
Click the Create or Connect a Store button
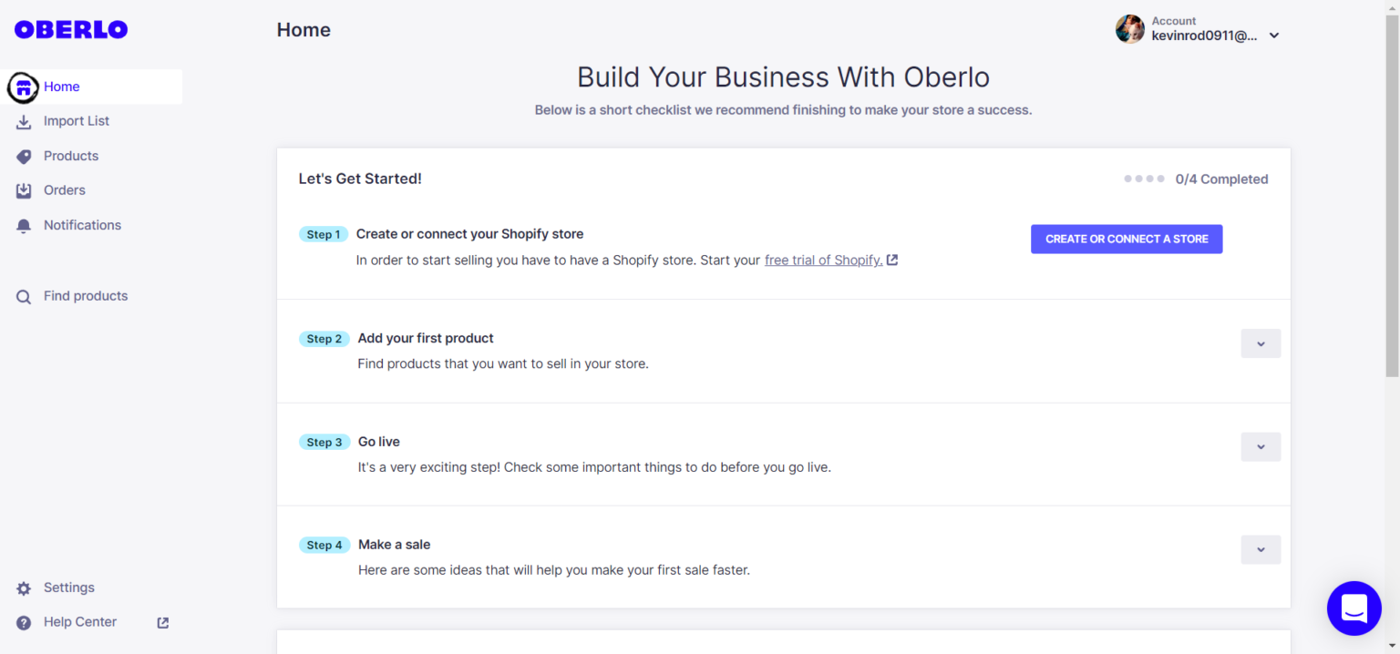click(1127, 239)
